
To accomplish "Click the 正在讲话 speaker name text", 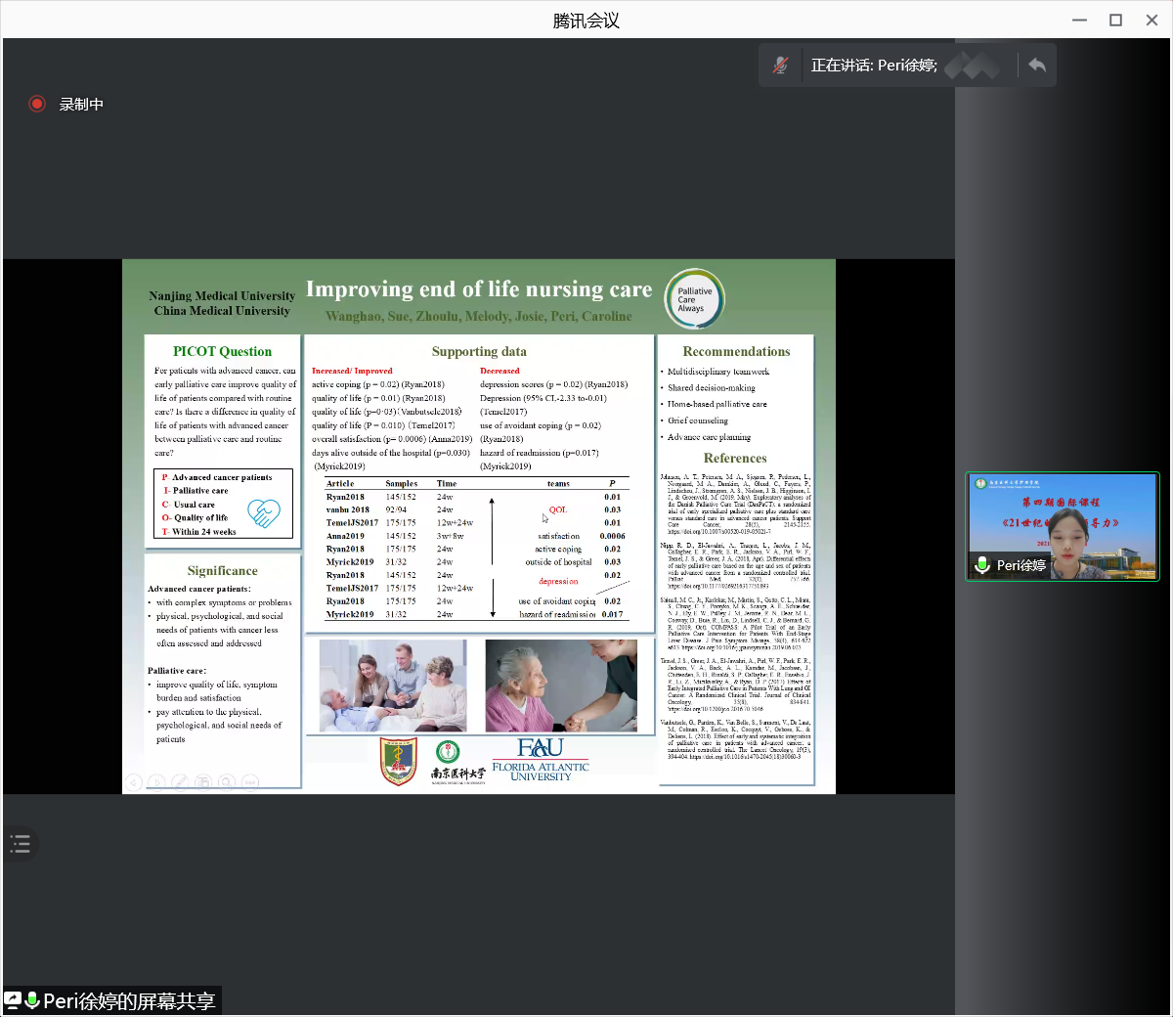I will click(873, 66).
